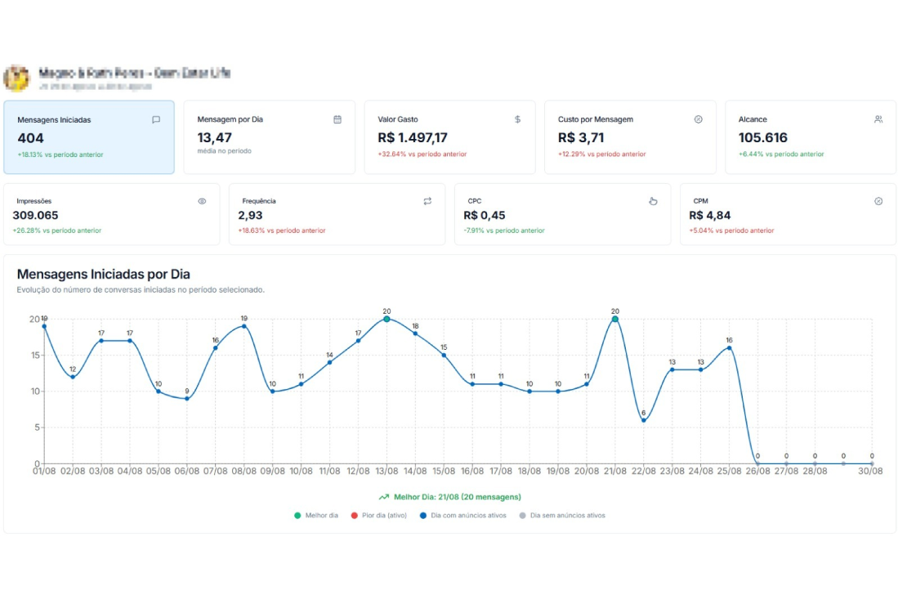Click the gauge icon on Custo por Mensagem
Image resolution: width=898 pixels, height=604 pixels.
pyautogui.click(x=699, y=119)
